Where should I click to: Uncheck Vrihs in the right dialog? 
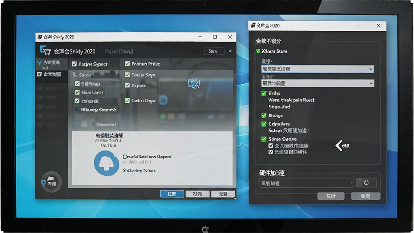264,93
